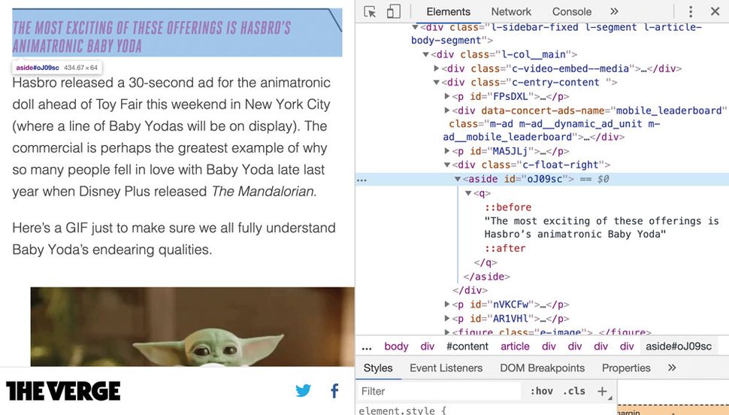Toggle :hov element state panel

[x=542, y=391]
